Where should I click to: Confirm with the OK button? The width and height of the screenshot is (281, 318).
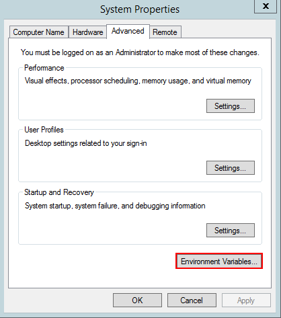tap(137, 301)
